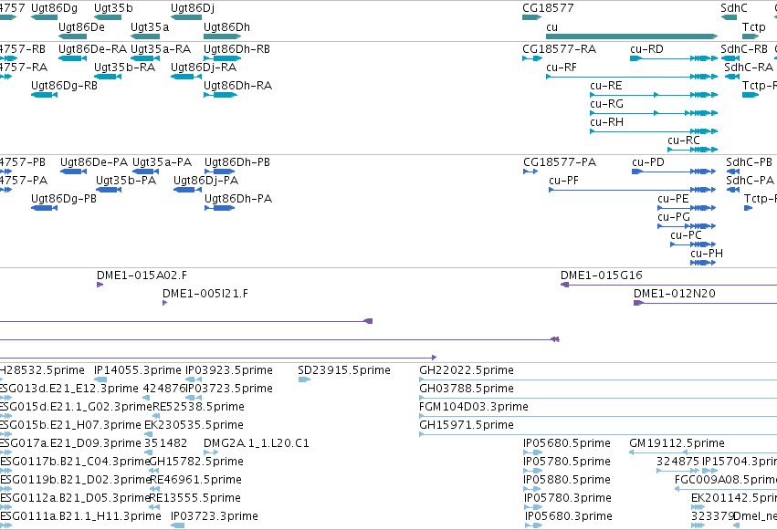Select protein Ugt86Dh-PB
777x530 pixels.
(219, 171)
